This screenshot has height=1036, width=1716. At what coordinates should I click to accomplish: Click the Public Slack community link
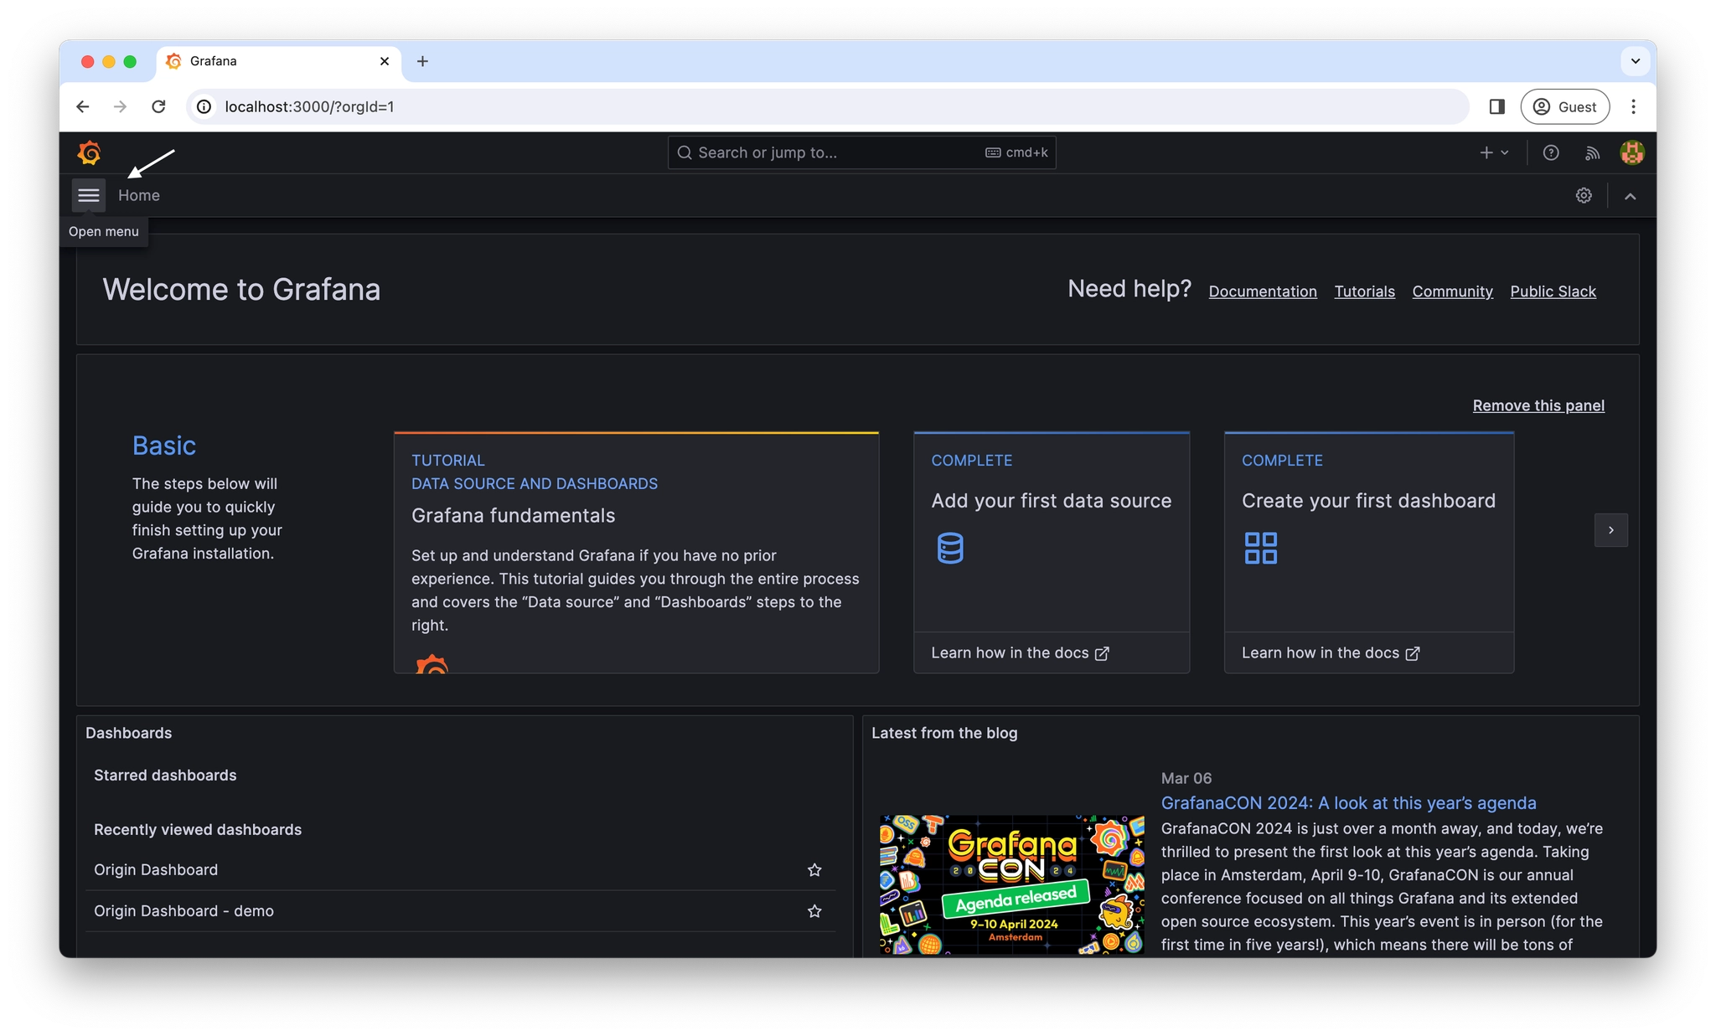point(1553,291)
